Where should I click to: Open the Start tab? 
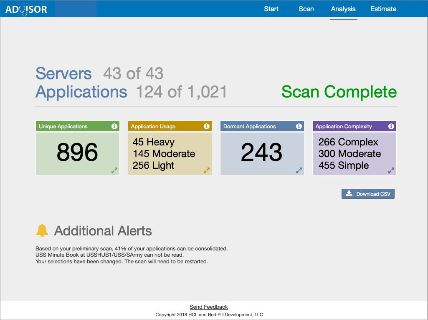pos(271,9)
